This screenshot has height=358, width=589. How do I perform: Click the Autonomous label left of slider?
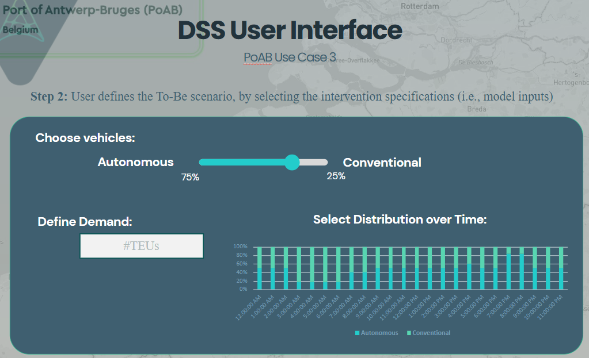[x=135, y=162]
